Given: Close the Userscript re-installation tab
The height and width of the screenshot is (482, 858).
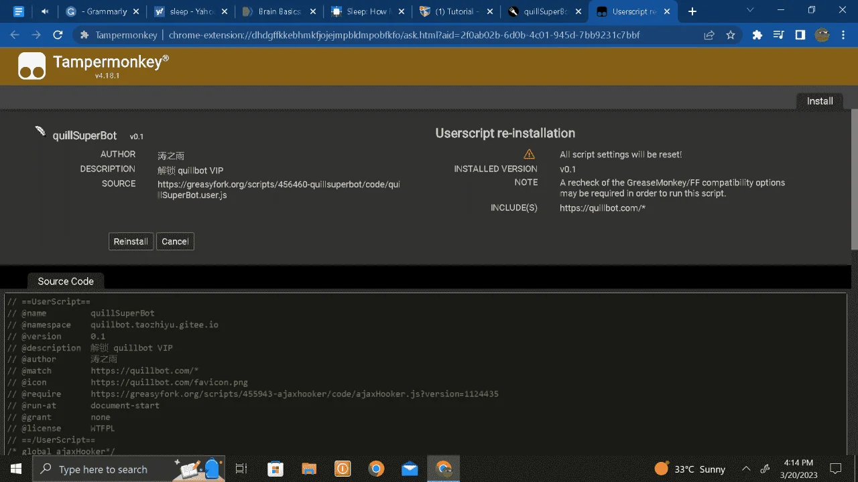Looking at the screenshot, I should click(666, 11).
